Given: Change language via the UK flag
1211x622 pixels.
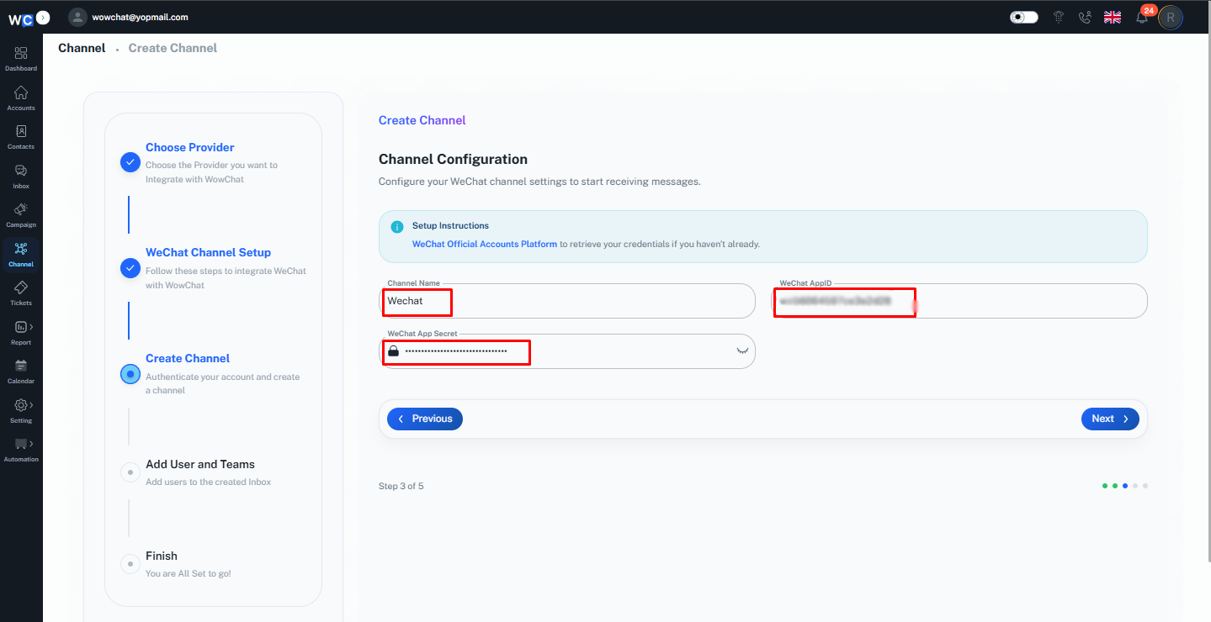Looking at the screenshot, I should (1113, 17).
